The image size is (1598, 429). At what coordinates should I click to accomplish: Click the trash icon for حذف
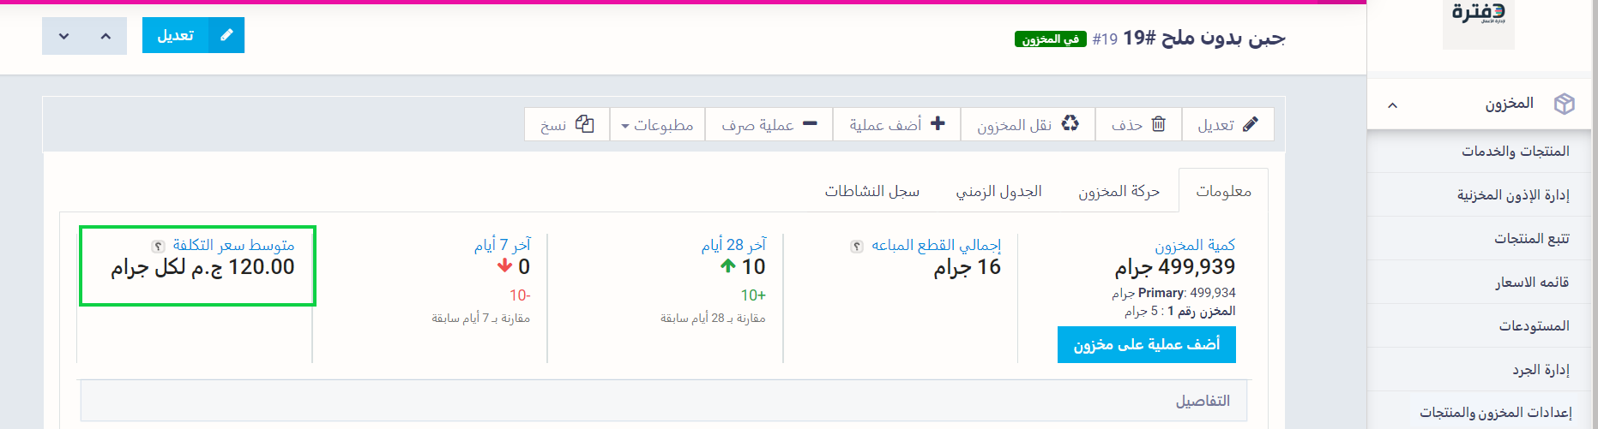click(x=1158, y=124)
